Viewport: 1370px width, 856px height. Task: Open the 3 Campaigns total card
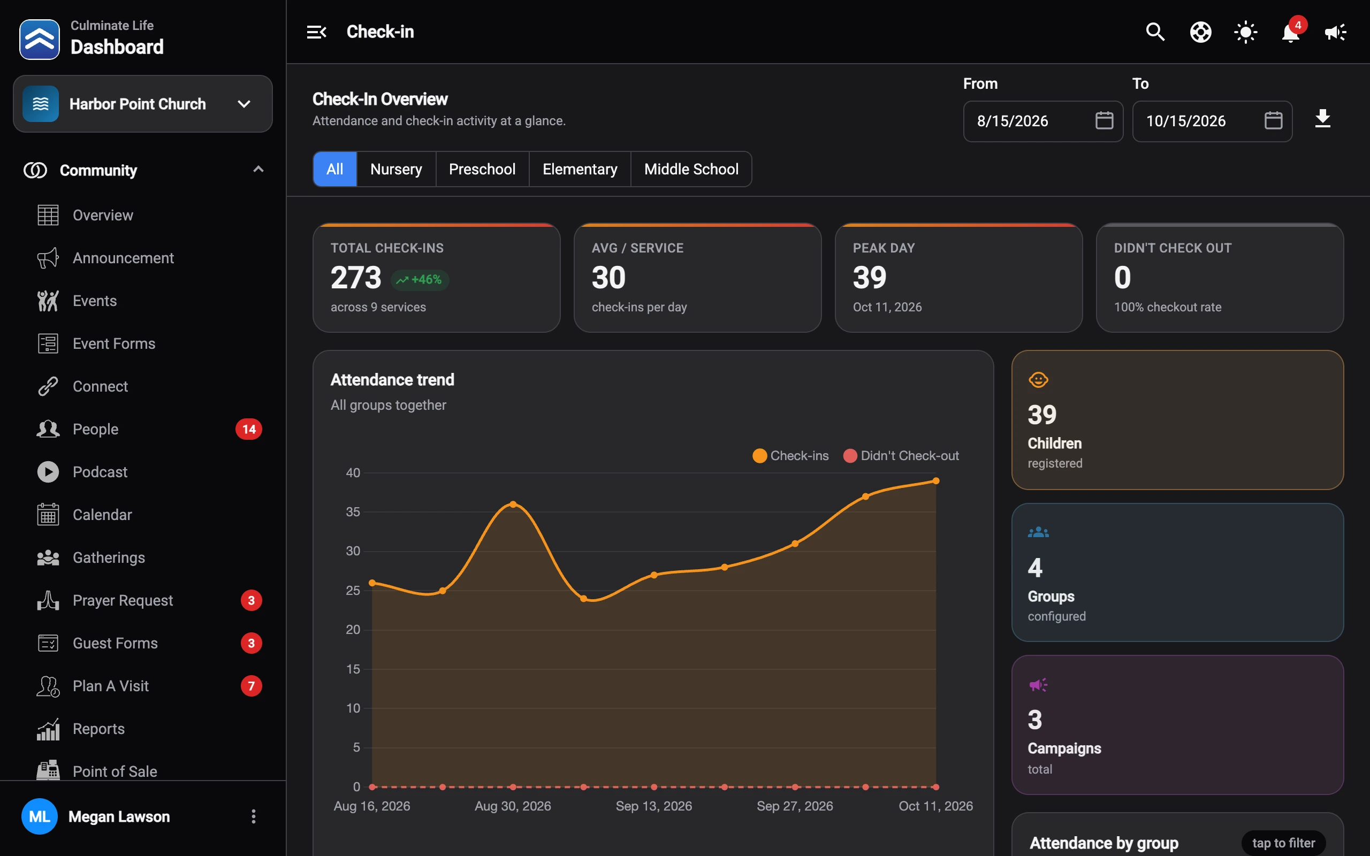click(1177, 724)
